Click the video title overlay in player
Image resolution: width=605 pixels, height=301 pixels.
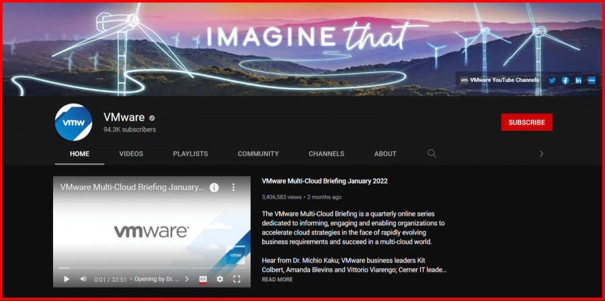pyautogui.click(x=132, y=187)
